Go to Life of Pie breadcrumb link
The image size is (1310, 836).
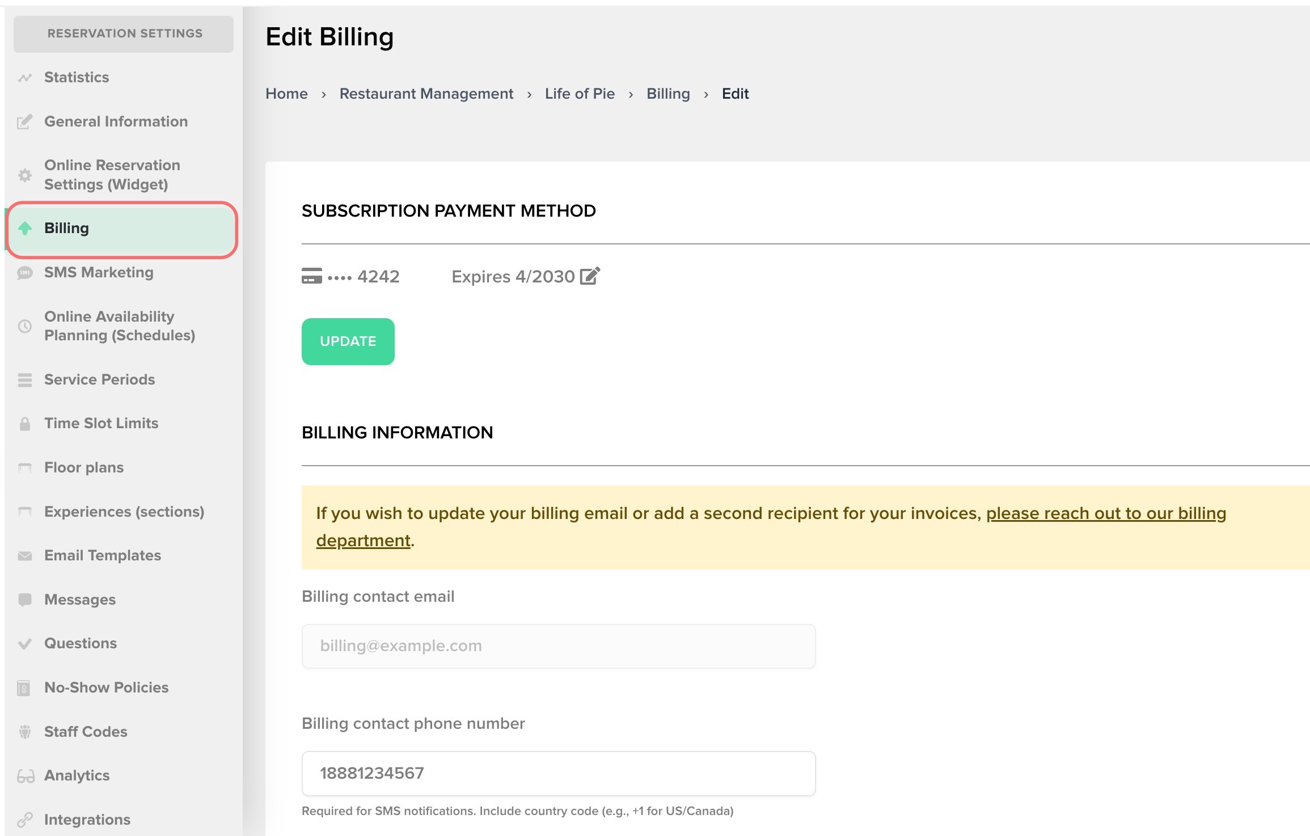coord(580,94)
